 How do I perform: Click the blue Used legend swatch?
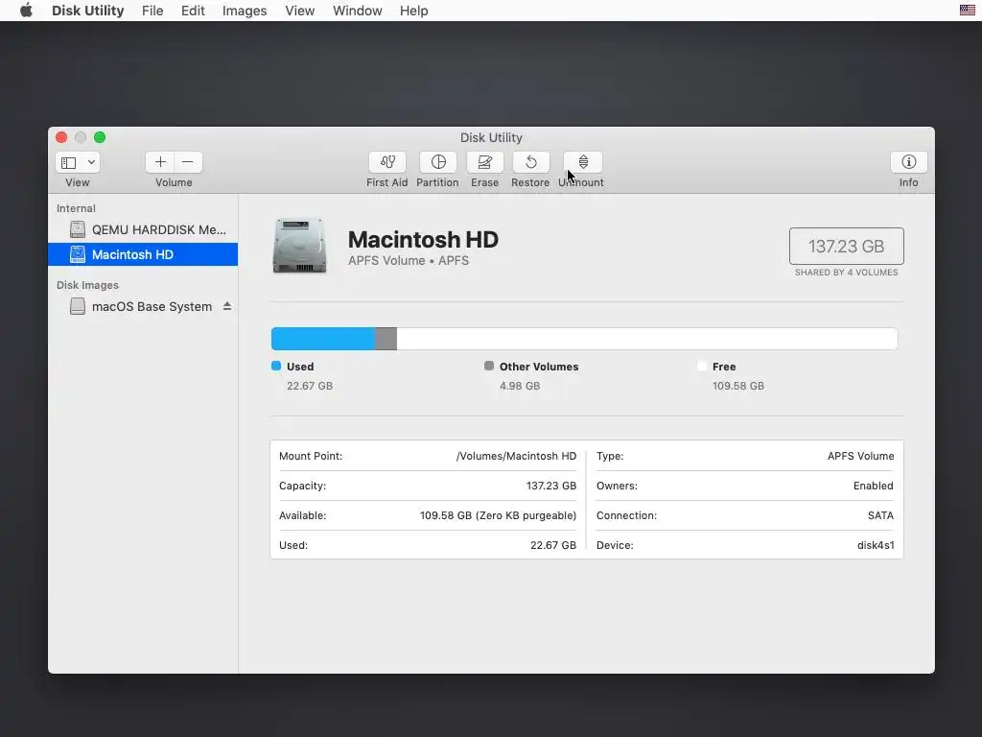276,366
